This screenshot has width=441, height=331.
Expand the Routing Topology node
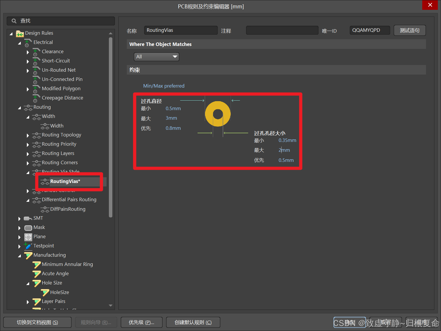[x=28, y=136]
